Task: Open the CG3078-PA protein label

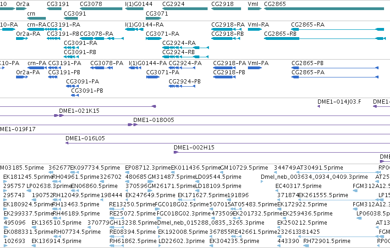Action: 107,63
